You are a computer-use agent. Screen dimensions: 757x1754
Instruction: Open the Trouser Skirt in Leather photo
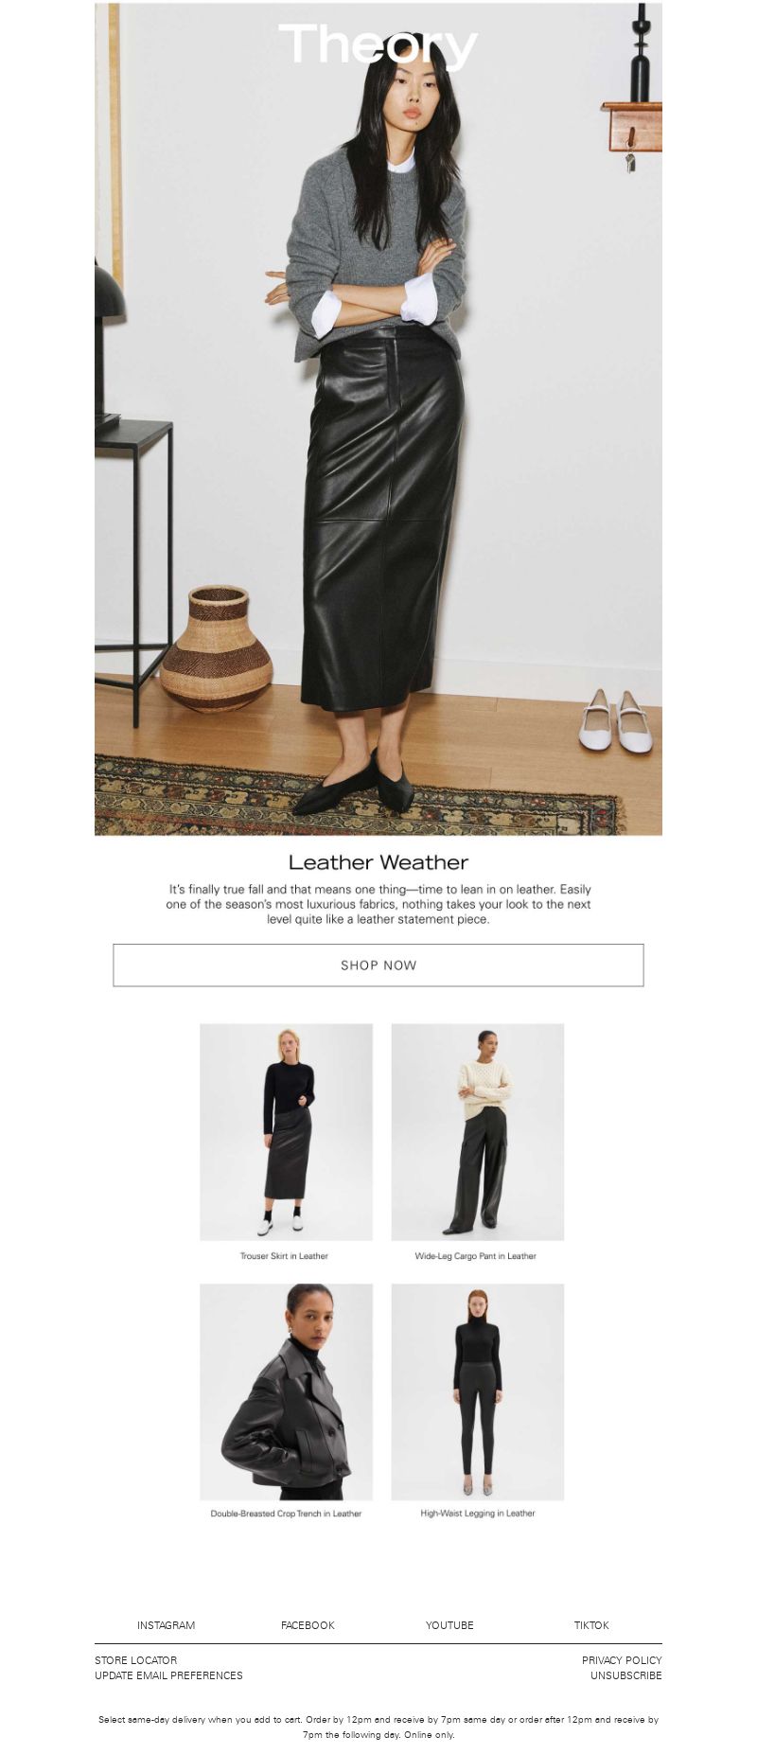[286, 1131]
